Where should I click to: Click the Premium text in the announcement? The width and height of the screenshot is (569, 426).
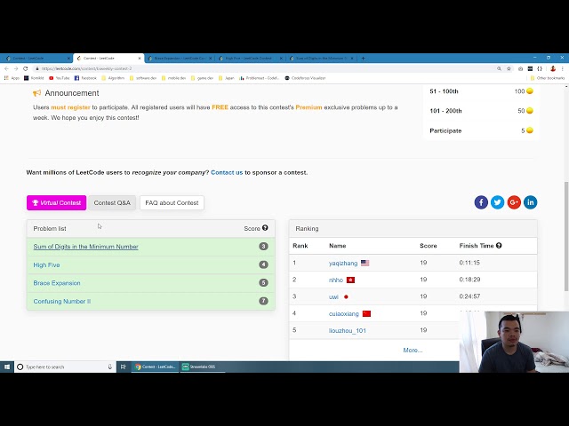click(x=309, y=107)
